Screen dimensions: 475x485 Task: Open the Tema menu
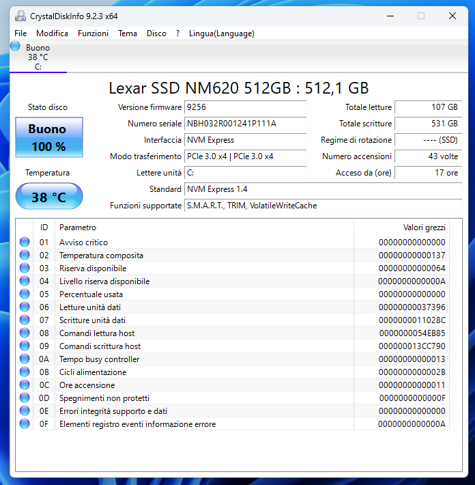tap(128, 33)
